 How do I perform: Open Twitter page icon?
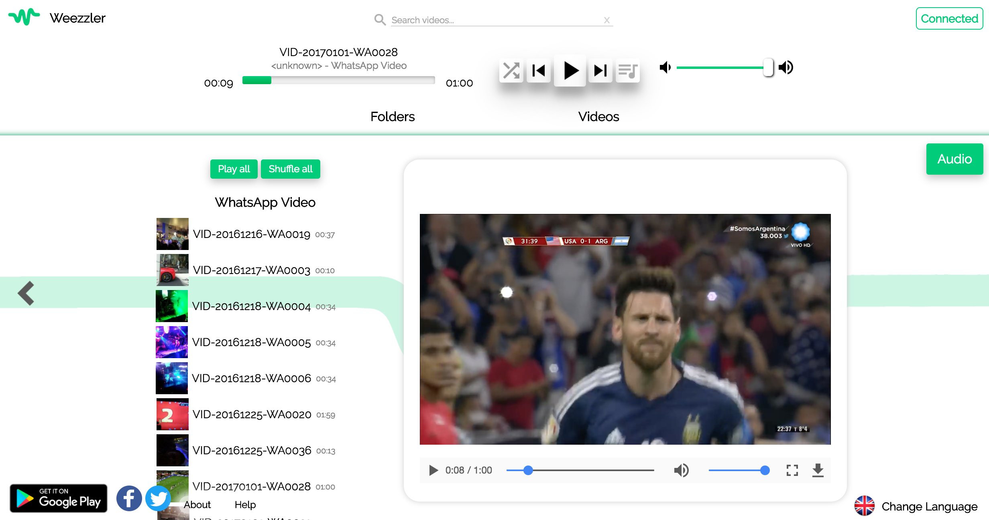point(158,498)
